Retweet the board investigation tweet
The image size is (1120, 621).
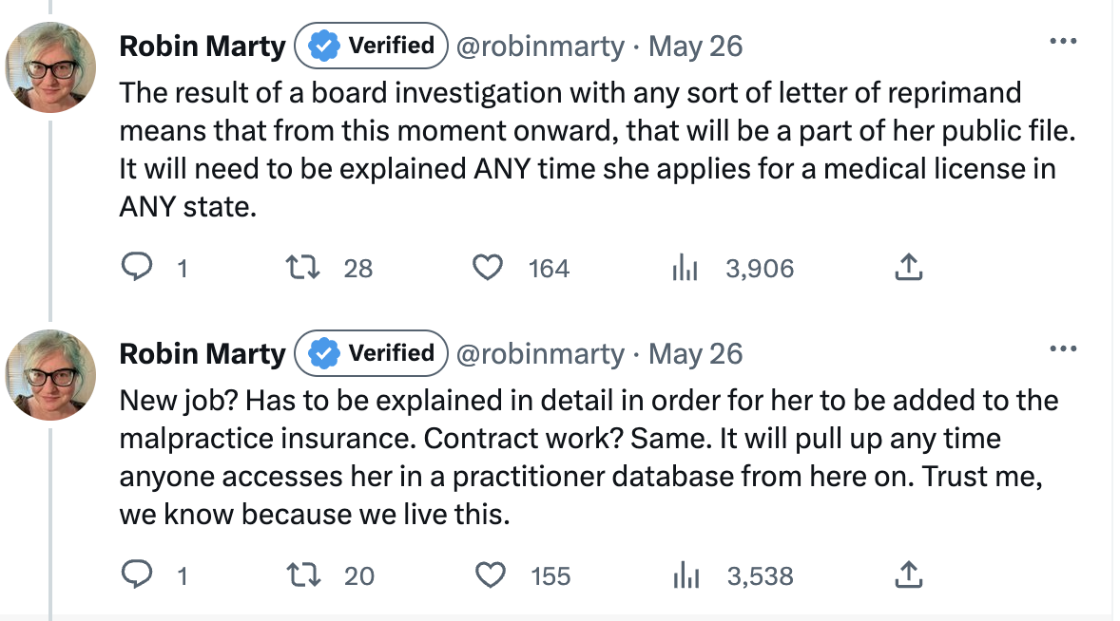pyautogui.click(x=302, y=269)
